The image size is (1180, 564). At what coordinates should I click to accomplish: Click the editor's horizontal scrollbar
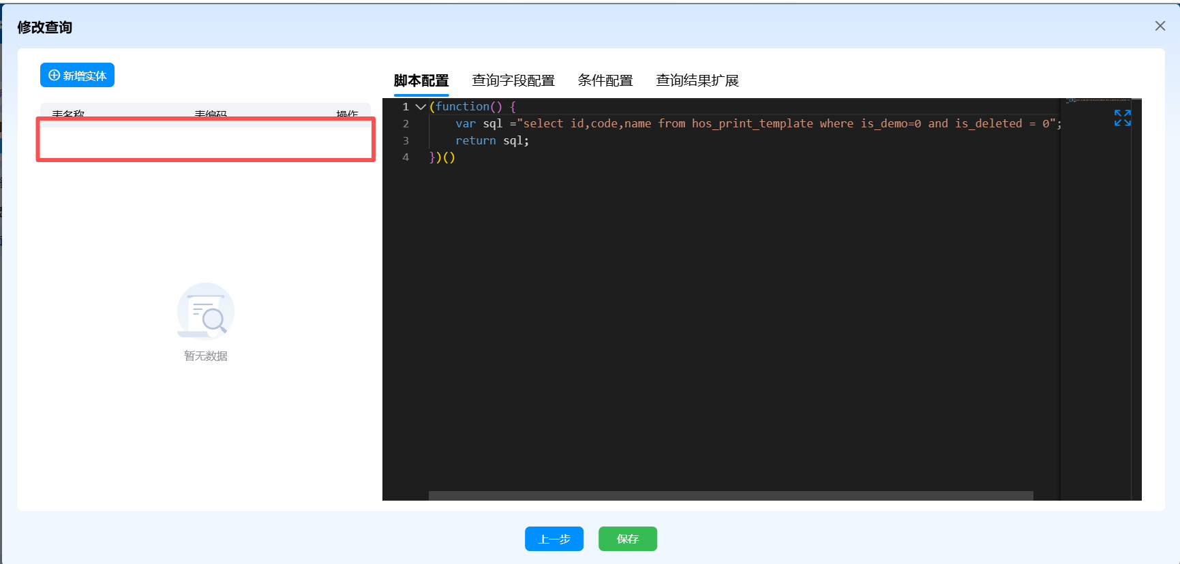coord(730,496)
